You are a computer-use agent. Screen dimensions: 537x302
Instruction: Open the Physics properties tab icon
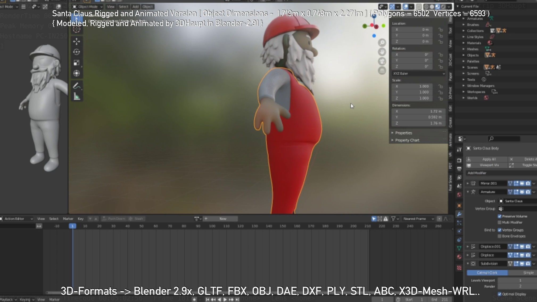pyautogui.click(x=459, y=231)
